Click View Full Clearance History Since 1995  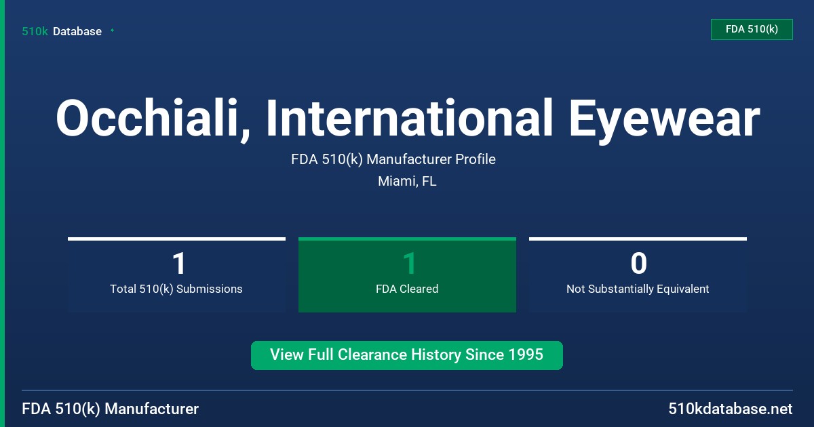pyautogui.click(x=407, y=355)
